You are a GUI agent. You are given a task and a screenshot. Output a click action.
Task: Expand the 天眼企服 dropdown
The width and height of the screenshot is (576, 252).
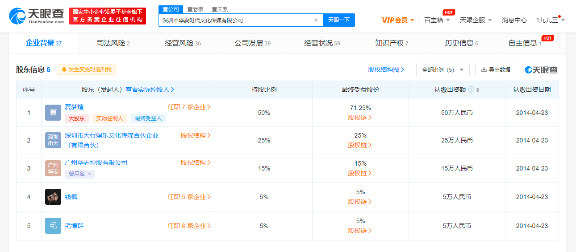coord(476,20)
